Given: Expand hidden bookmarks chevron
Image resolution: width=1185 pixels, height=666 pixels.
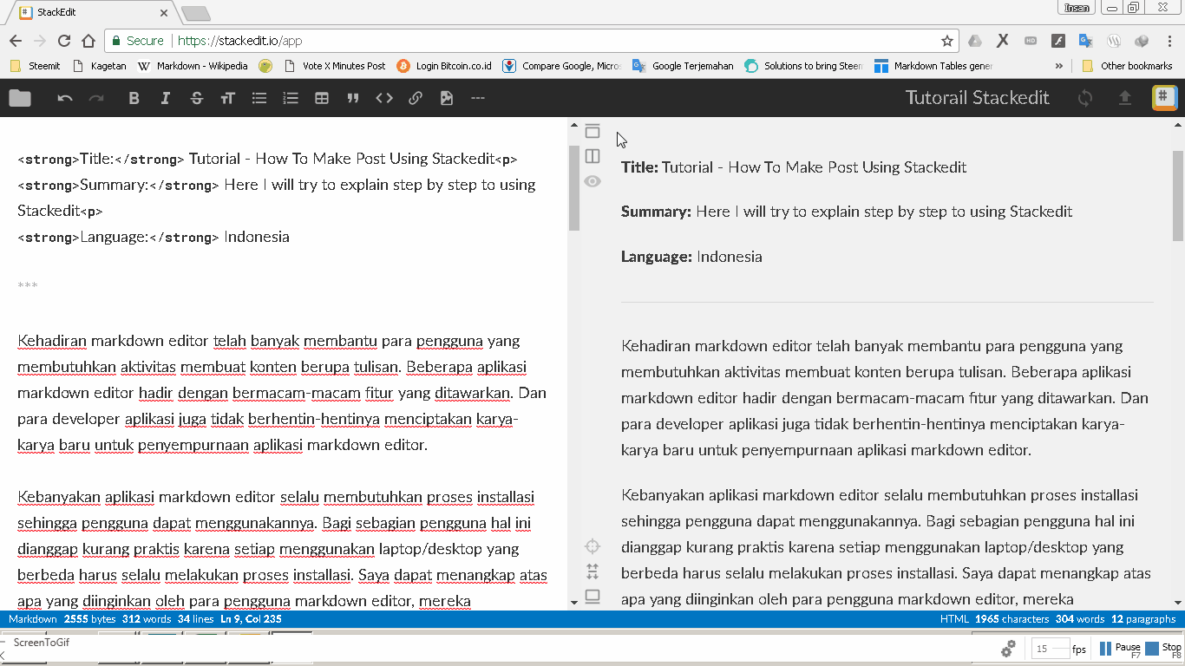Looking at the screenshot, I should [1059, 66].
